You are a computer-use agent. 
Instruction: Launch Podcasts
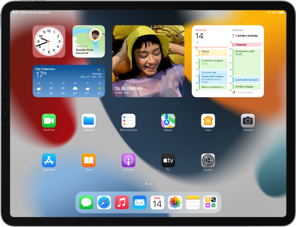[x=128, y=161]
